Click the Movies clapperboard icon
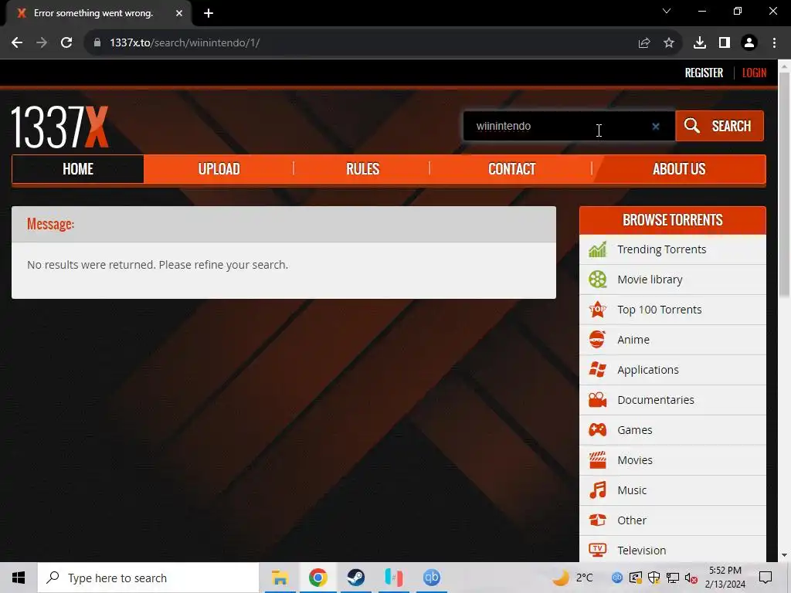The image size is (791, 593). (x=597, y=460)
